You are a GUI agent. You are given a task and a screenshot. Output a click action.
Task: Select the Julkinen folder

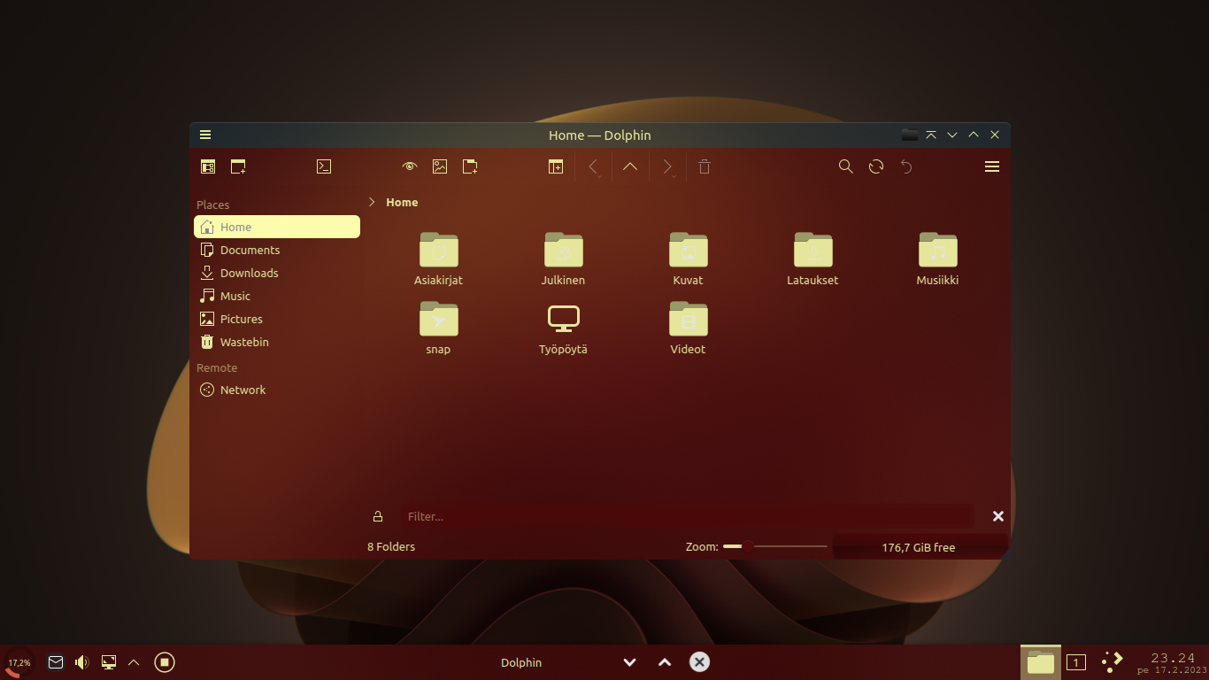563,259
